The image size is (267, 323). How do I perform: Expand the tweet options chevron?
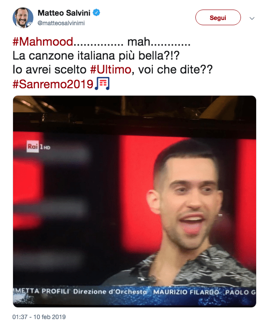(252, 18)
